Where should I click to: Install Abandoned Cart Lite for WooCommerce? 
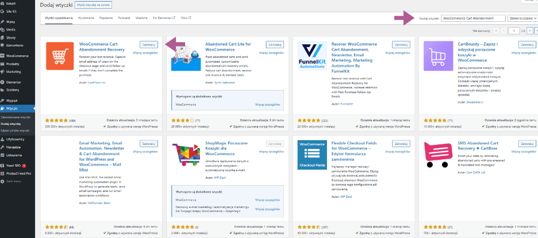coord(275,45)
